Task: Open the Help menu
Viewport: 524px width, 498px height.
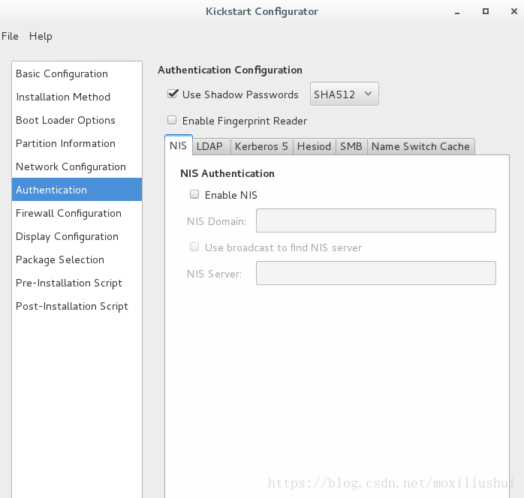Action: tap(41, 36)
